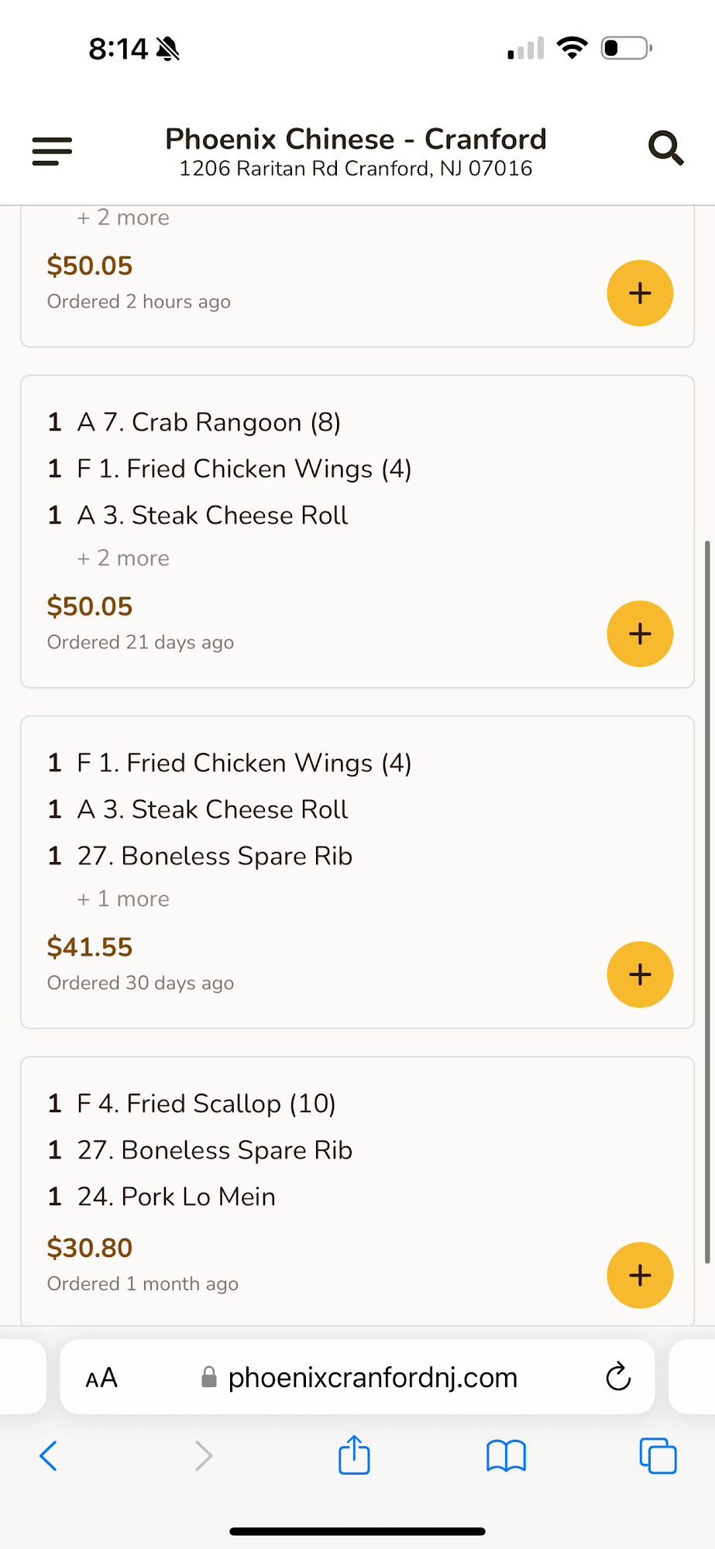Expand "+ 2 more" in top order
The height and width of the screenshot is (1549, 715).
(x=123, y=218)
